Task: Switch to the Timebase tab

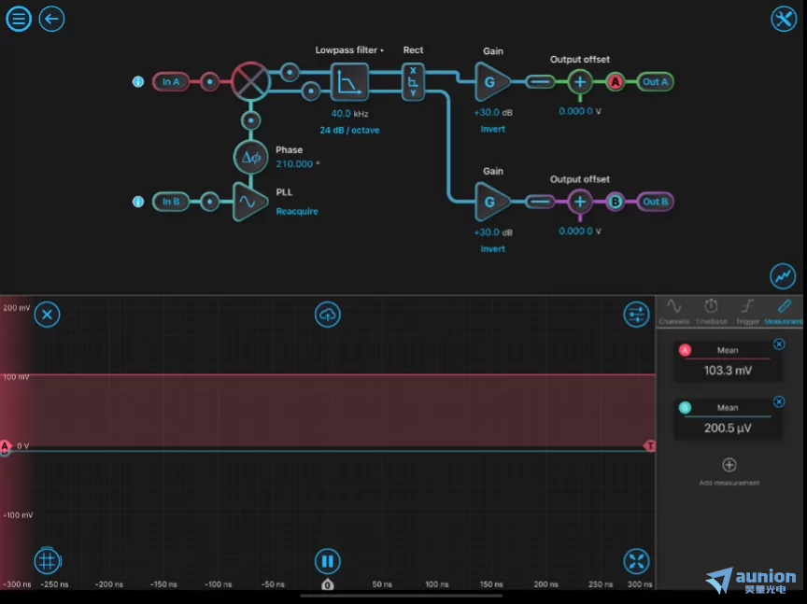Action: click(x=711, y=311)
